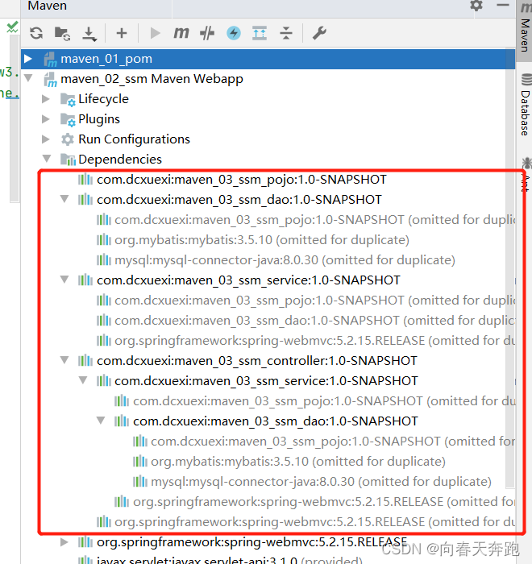Select the Lifecycle folder
Viewport: 532px width, 564px height.
[x=103, y=99]
